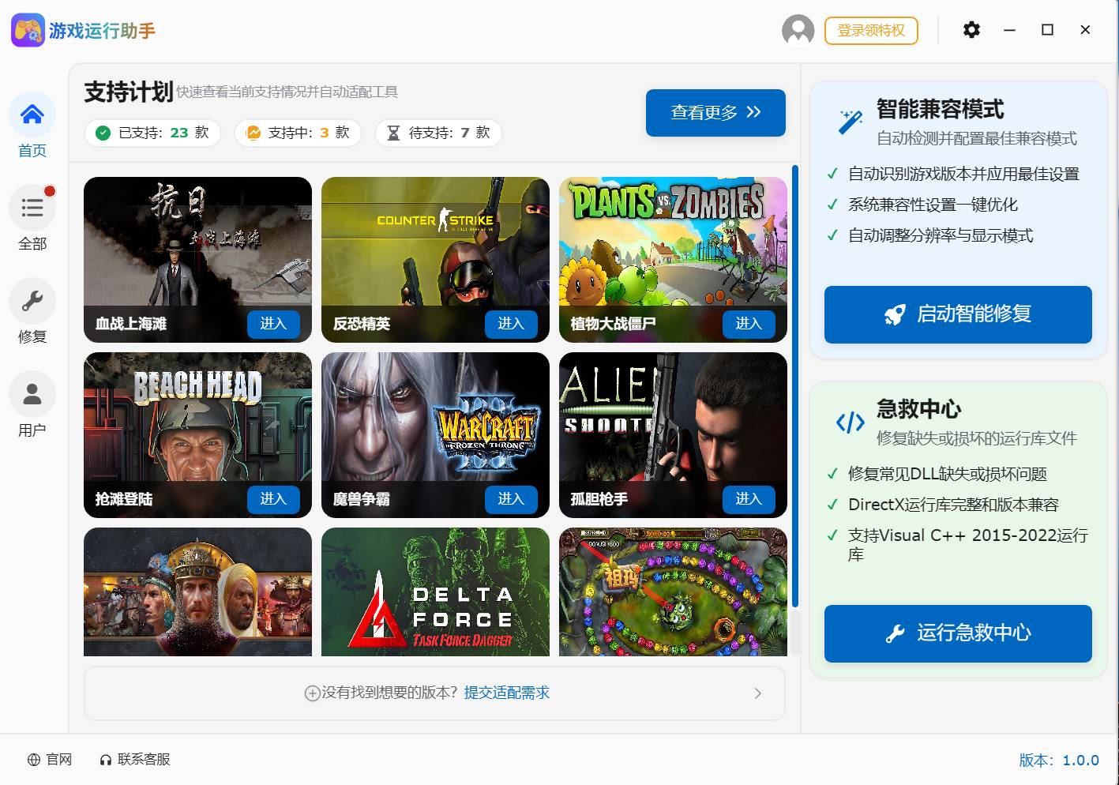Image resolution: width=1119 pixels, height=785 pixels.
Task: Open the 修复 wrench sidebar icon
Action: [32, 301]
